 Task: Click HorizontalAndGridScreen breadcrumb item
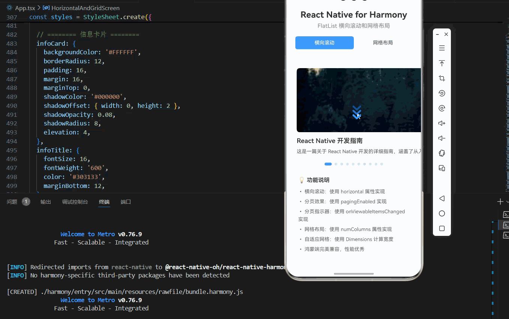85,8
